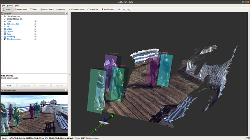Expand the TF display properties
The image size is (250, 140).
coord(2,27)
